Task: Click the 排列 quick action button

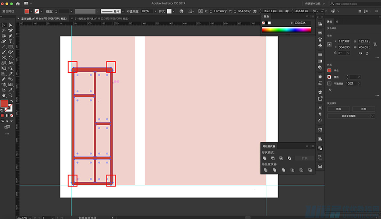Action: [363, 109]
